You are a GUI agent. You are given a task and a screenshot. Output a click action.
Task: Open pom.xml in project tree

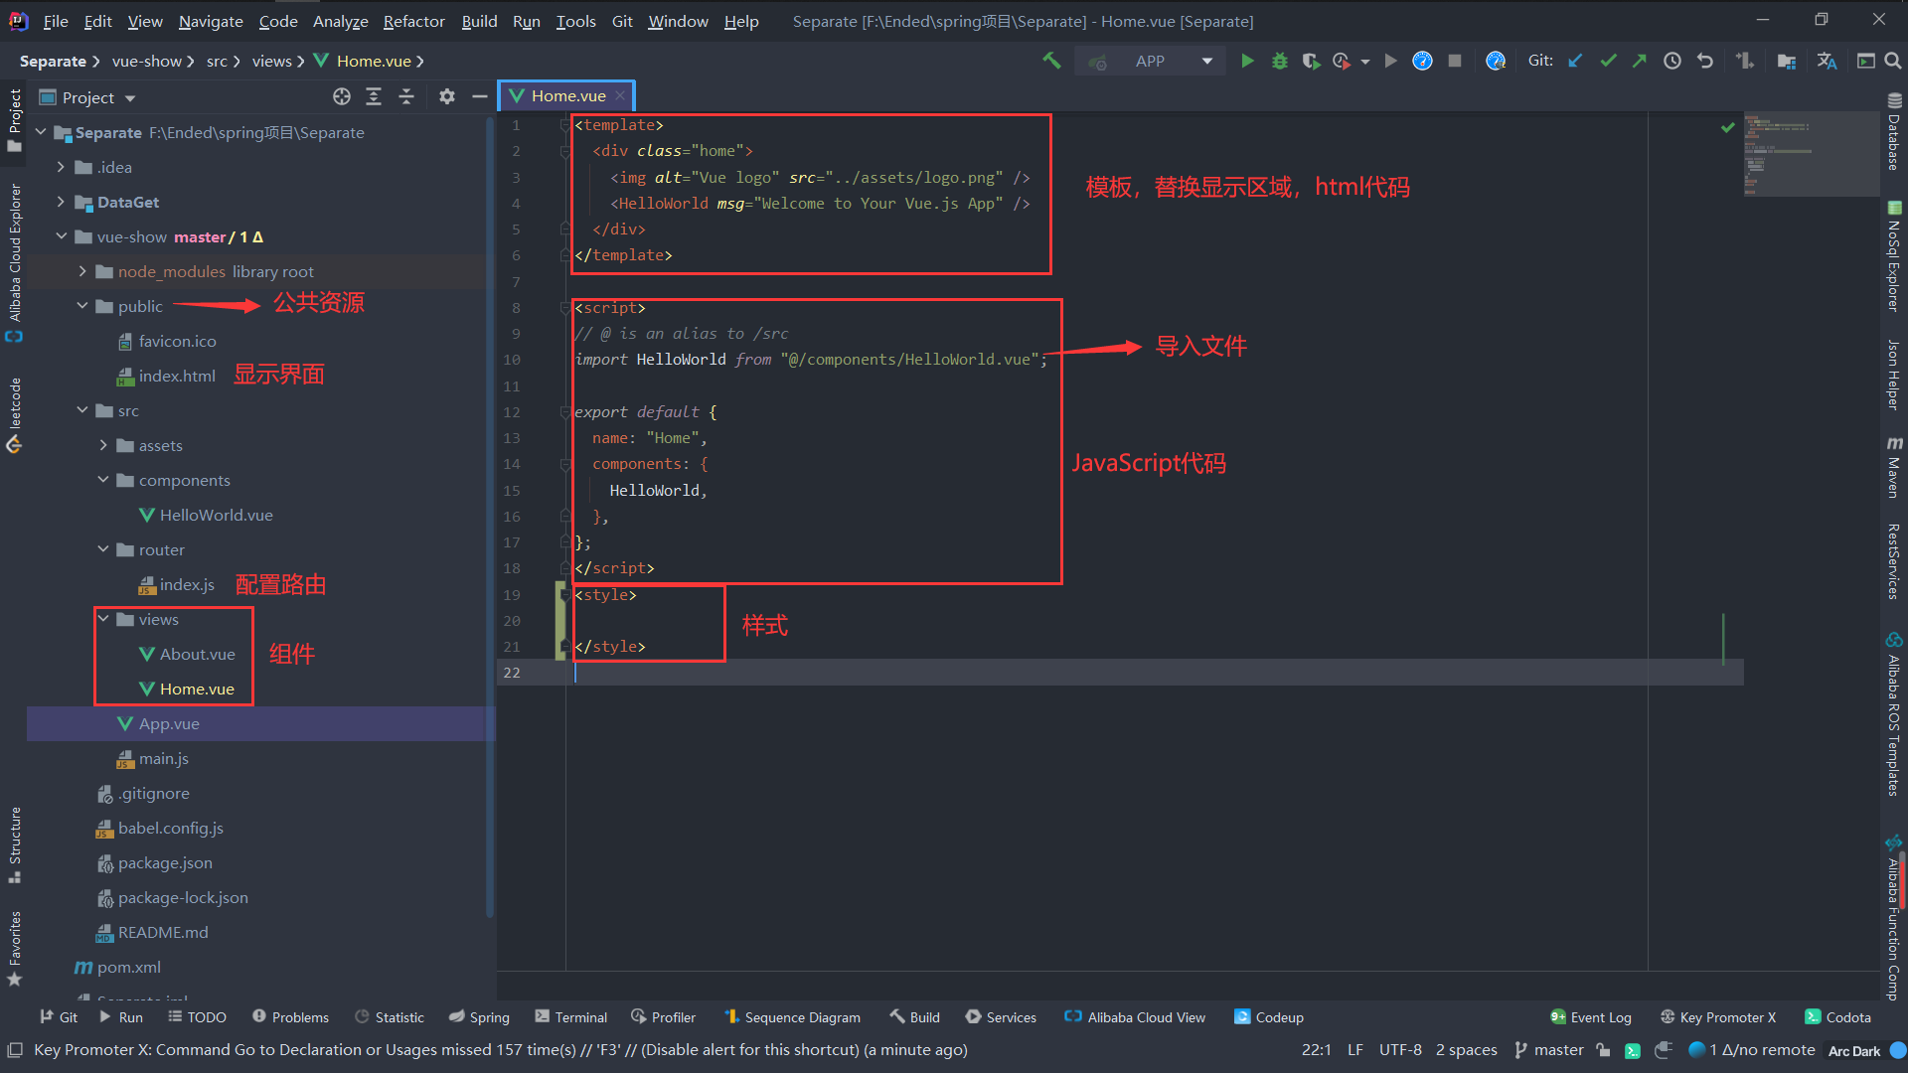128,967
